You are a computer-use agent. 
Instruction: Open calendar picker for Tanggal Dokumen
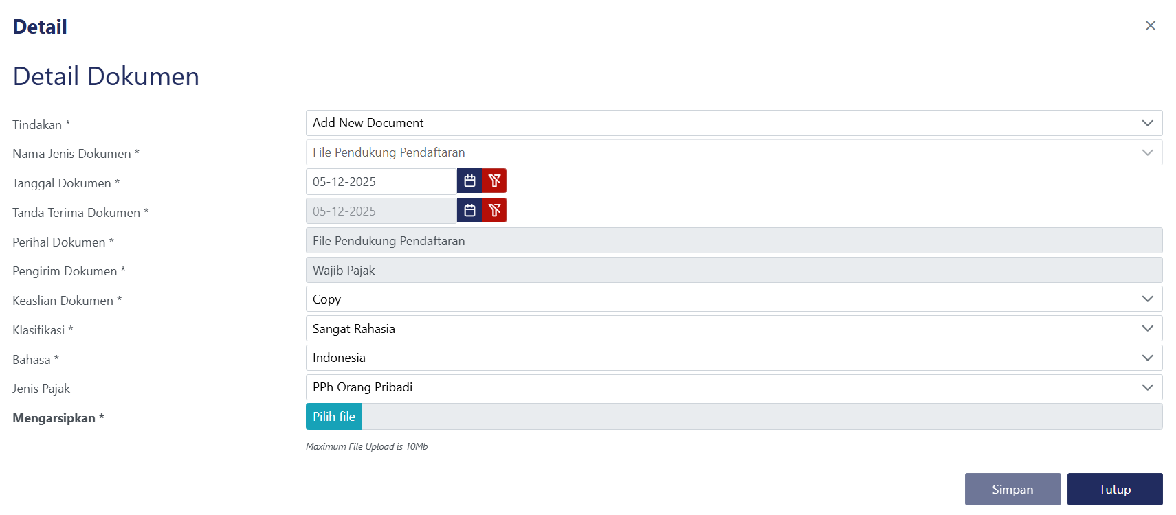tap(469, 181)
